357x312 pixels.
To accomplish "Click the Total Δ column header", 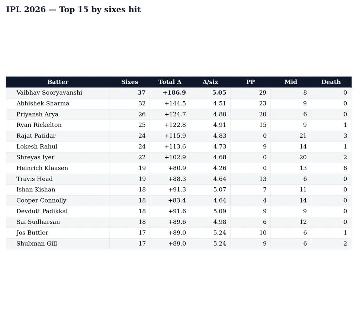I will (170, 82).
